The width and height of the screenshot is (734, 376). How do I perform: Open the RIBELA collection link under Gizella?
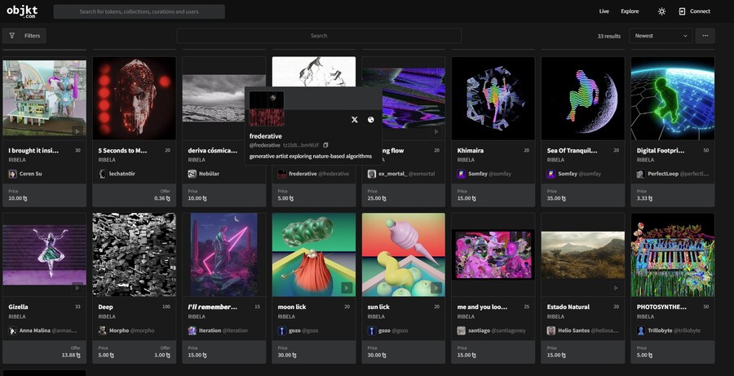(x=17, y=316)
